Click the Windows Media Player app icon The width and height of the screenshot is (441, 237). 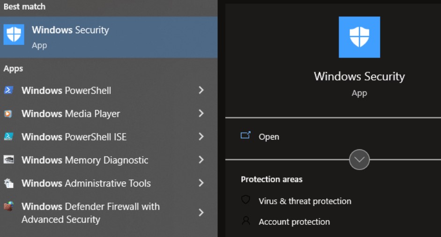pos(8,113)
